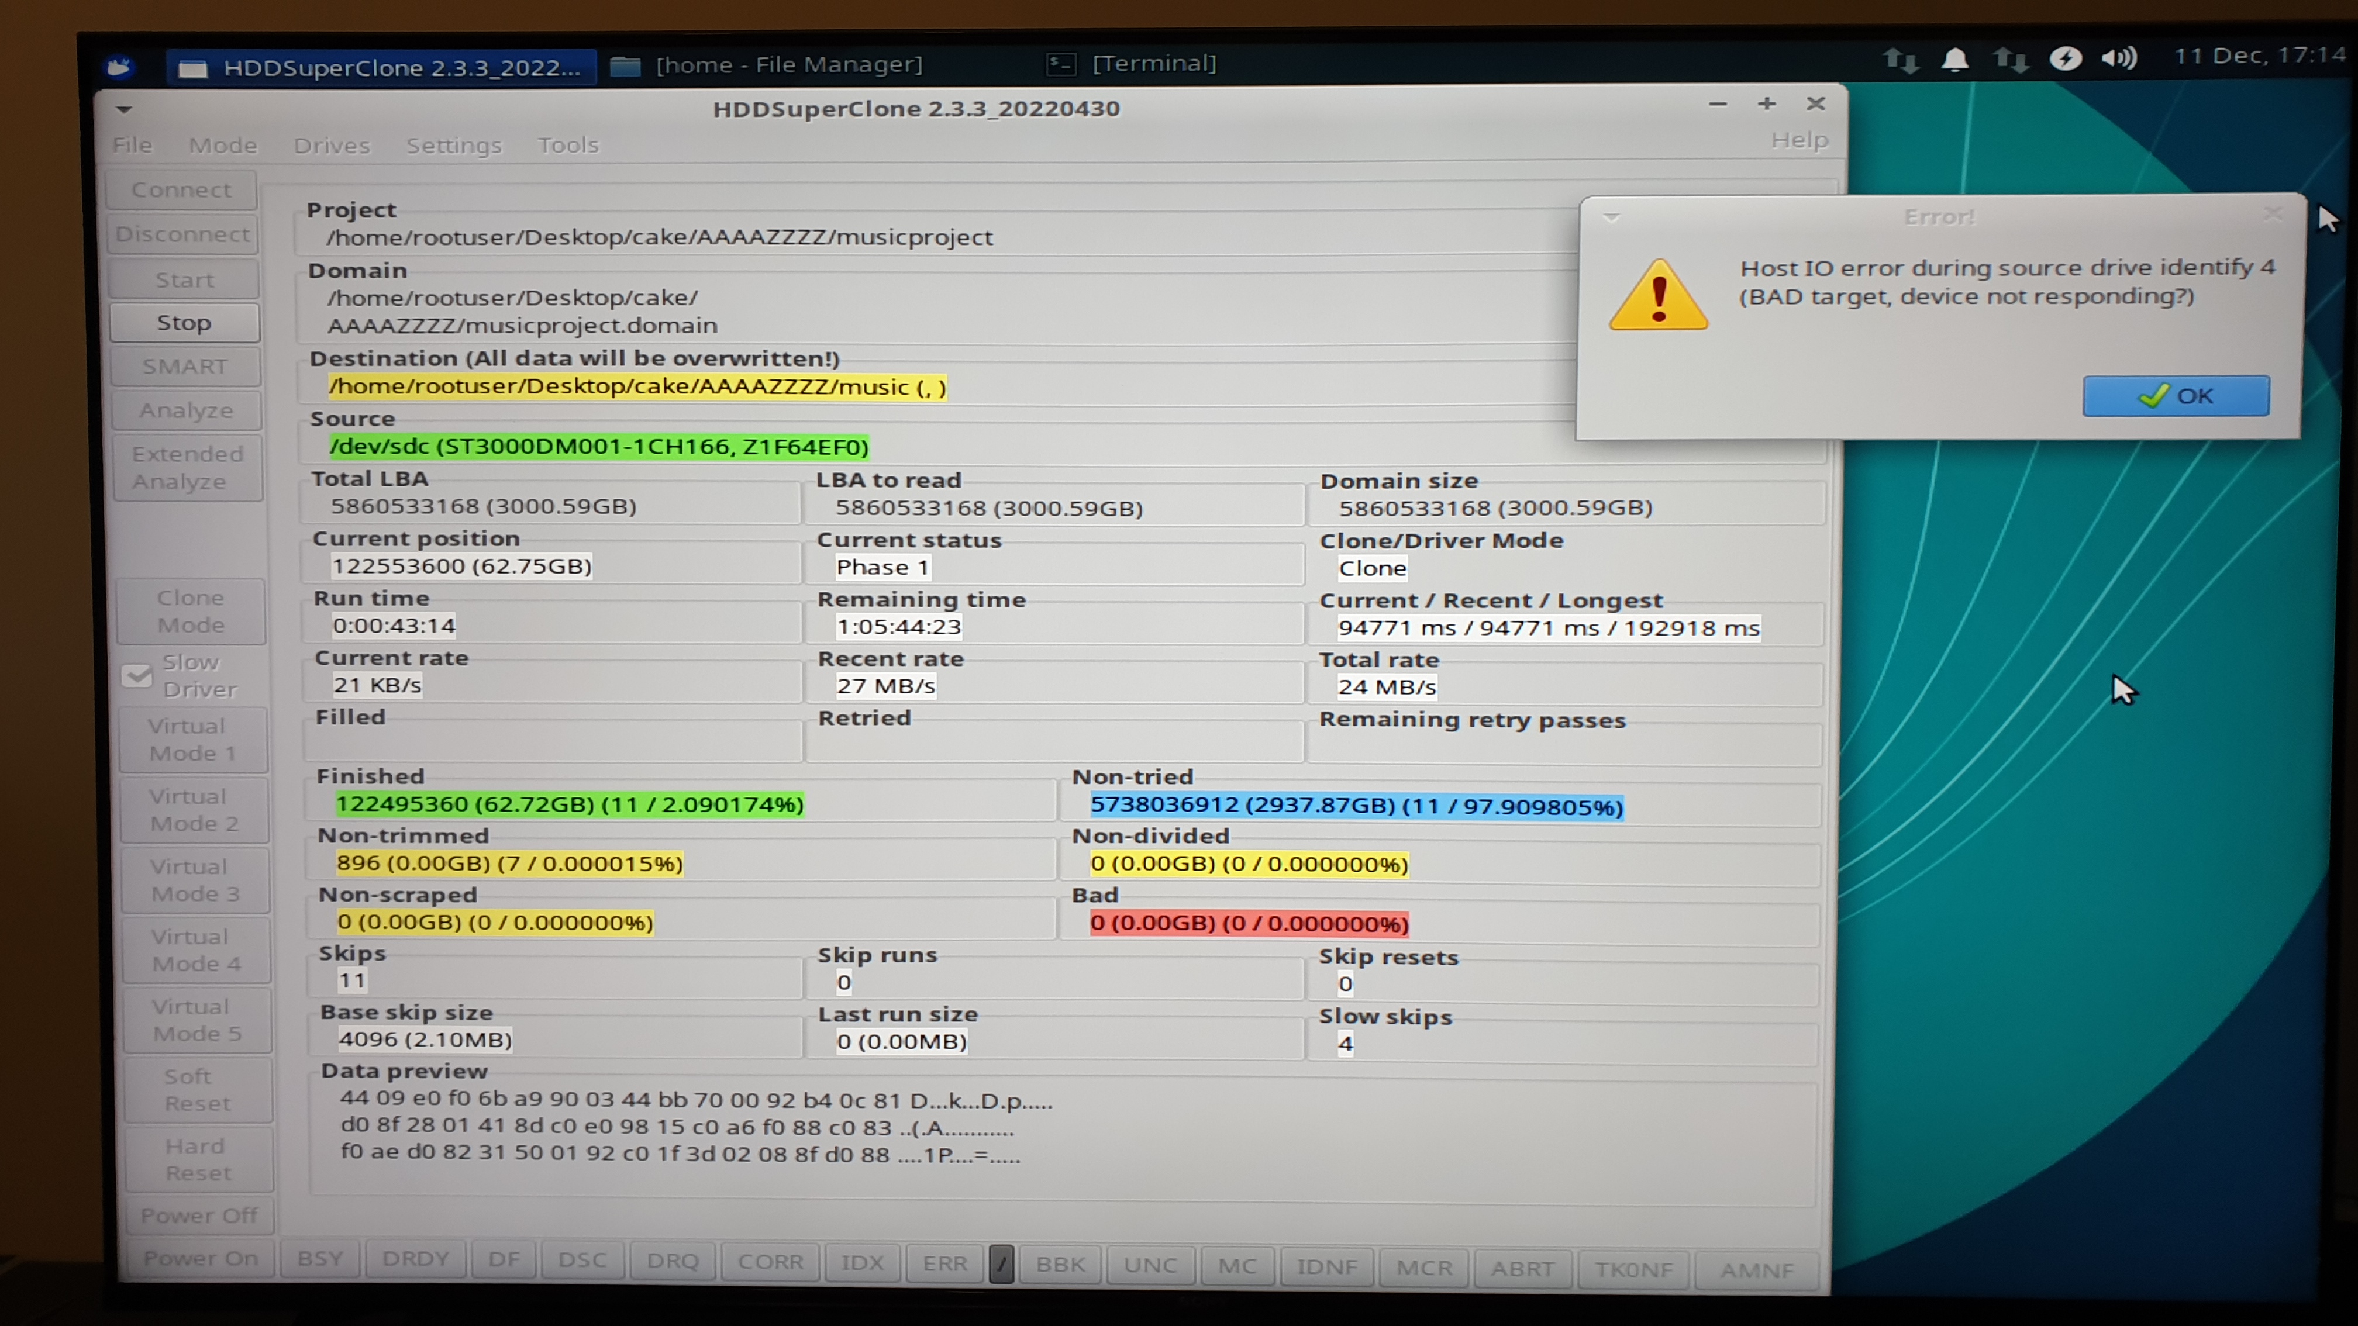The image size is (2358, 1326).
Task: Select the Clone Mode button
Action: point(191,612)
